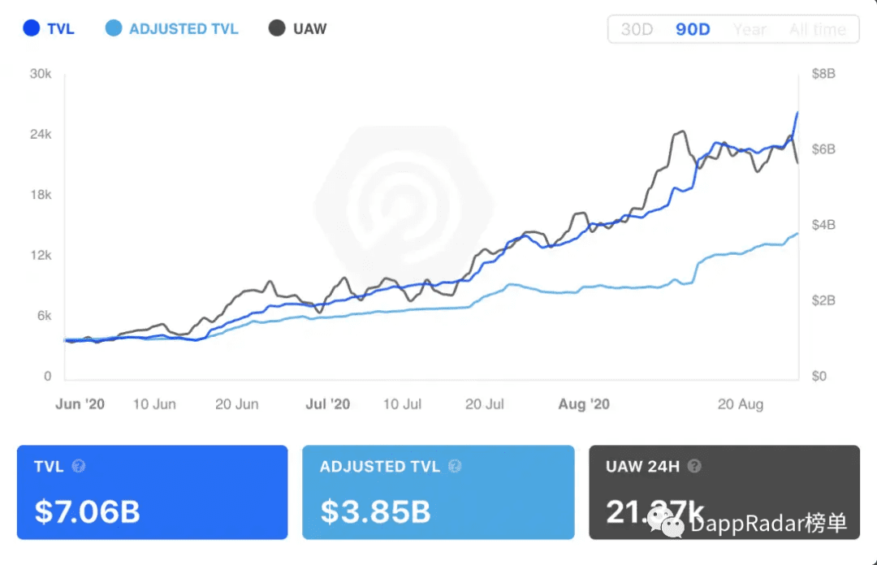Click the TVL legend label text

click(x=61, y=28)
